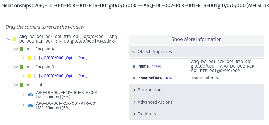The height and width of the screenshot is (125, 269).
Task: Open gi0/0/0/000 OpticalPort link under mplsEndpointA
Action: [61, 58]
